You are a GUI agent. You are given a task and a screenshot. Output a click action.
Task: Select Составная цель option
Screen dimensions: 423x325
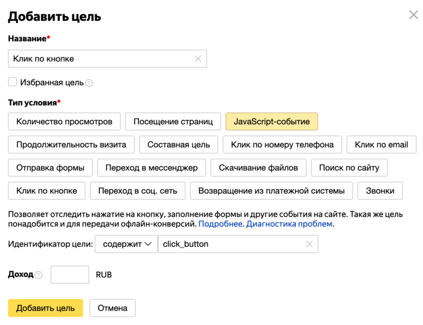(179, 145)
